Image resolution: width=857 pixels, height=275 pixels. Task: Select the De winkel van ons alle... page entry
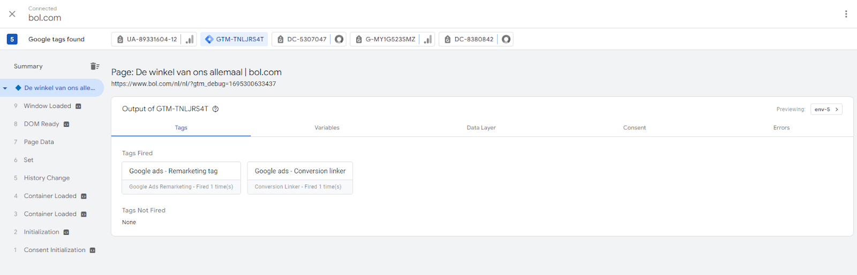[52, 88]
